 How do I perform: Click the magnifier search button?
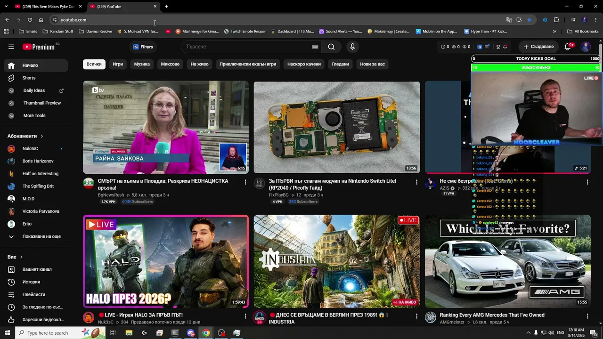[x=331, y=47]
